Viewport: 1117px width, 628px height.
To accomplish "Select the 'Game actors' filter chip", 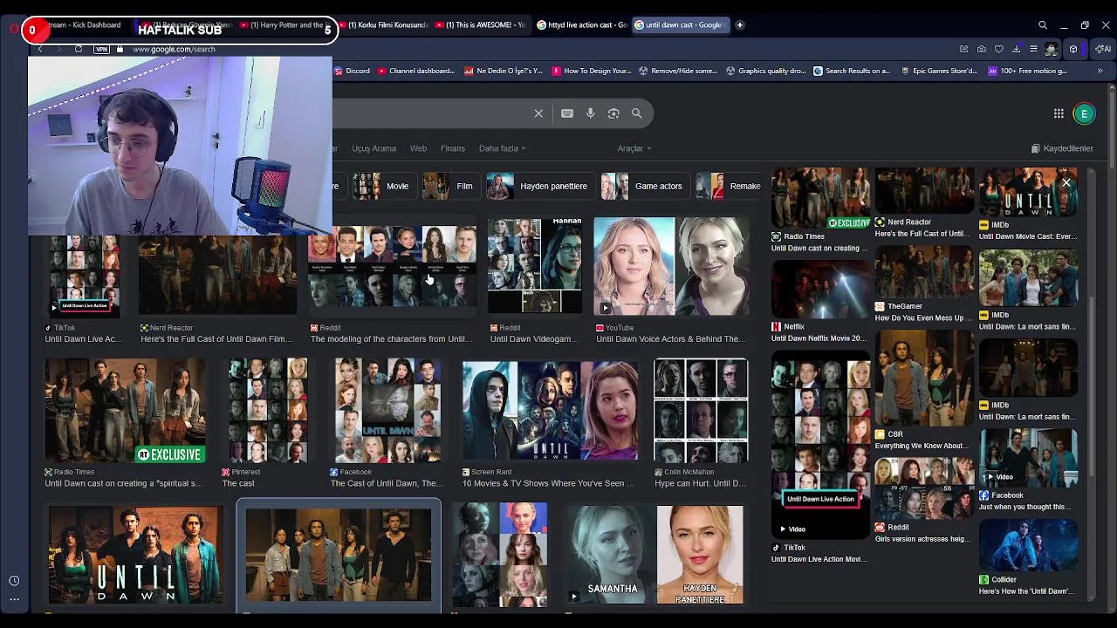I will (644, 186).
